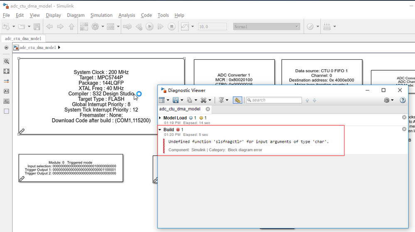The image size is (415, 232).
Task: Open the Tools menu
Action: tap(163, 15)
